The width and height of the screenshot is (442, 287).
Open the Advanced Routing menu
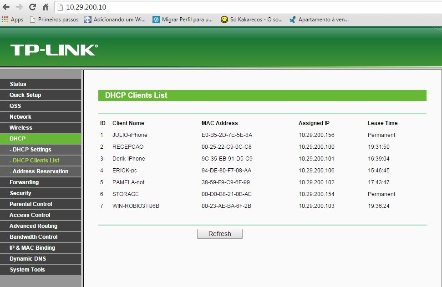[x=41, y=226]
